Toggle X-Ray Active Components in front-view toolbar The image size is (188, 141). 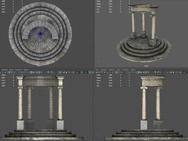(x=66, y=72)
